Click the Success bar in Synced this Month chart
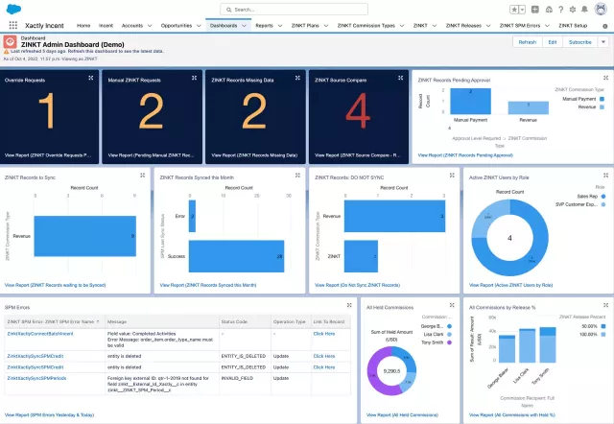The width and height of the screenshot is (614, 424). pyautogui.click(x=237, y=256)
